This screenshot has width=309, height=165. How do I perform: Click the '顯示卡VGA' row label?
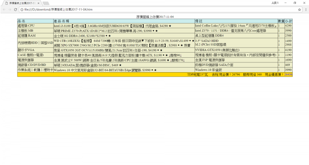pos(26,50)
